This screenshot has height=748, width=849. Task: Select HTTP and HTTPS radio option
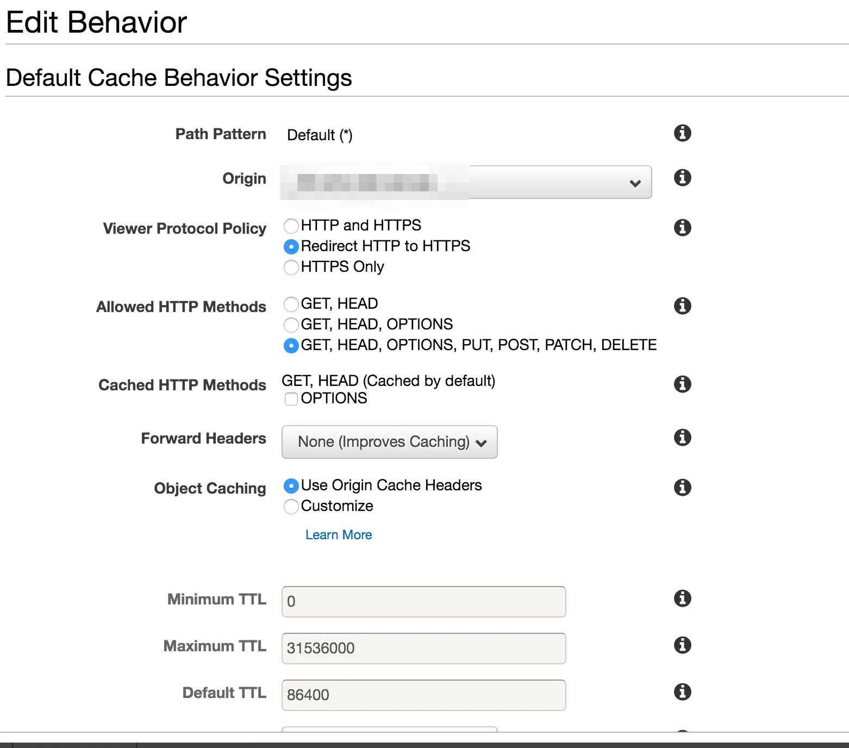coord(291,226)
